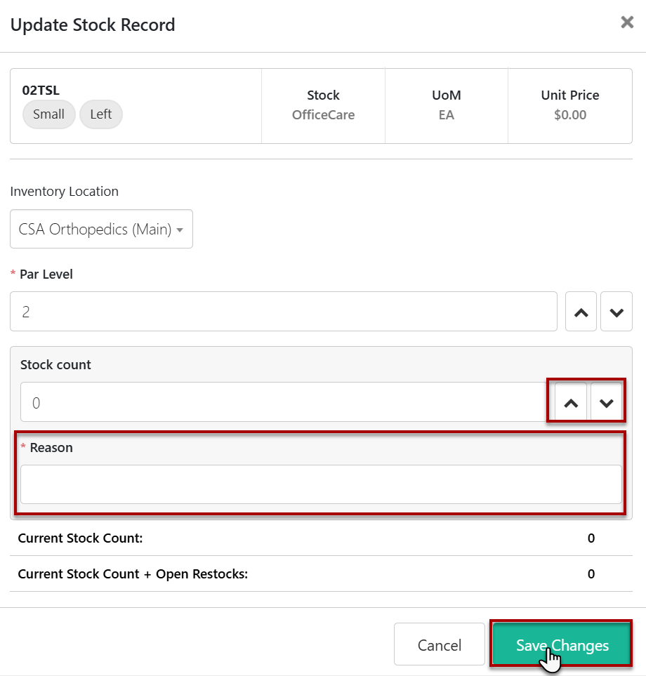Click the Left side tag

[100, 114]
